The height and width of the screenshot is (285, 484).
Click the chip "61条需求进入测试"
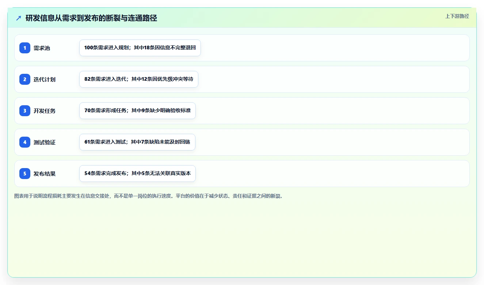137,142
